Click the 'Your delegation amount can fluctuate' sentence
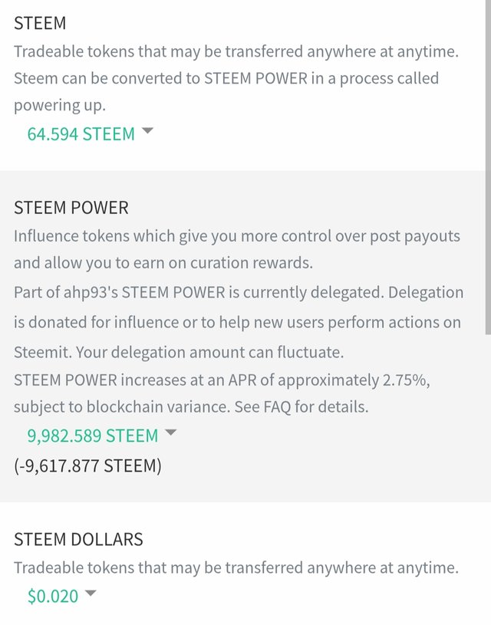 [x=209, y=352]
